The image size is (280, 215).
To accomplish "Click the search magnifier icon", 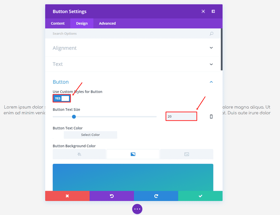I will [212, 33].
